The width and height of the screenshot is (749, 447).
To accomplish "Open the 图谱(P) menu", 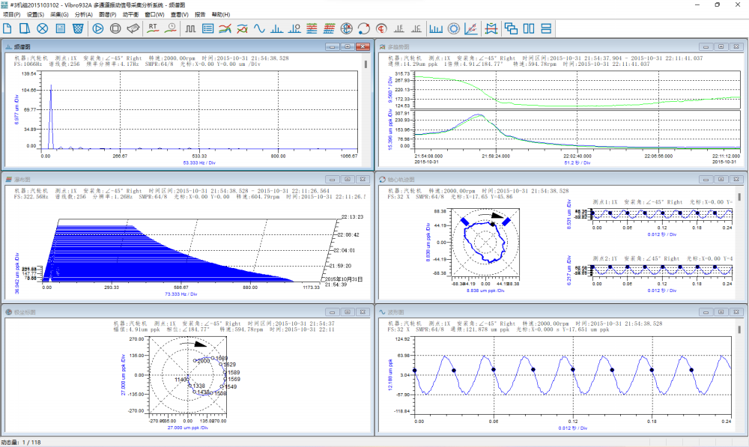I will coord(107,15).
